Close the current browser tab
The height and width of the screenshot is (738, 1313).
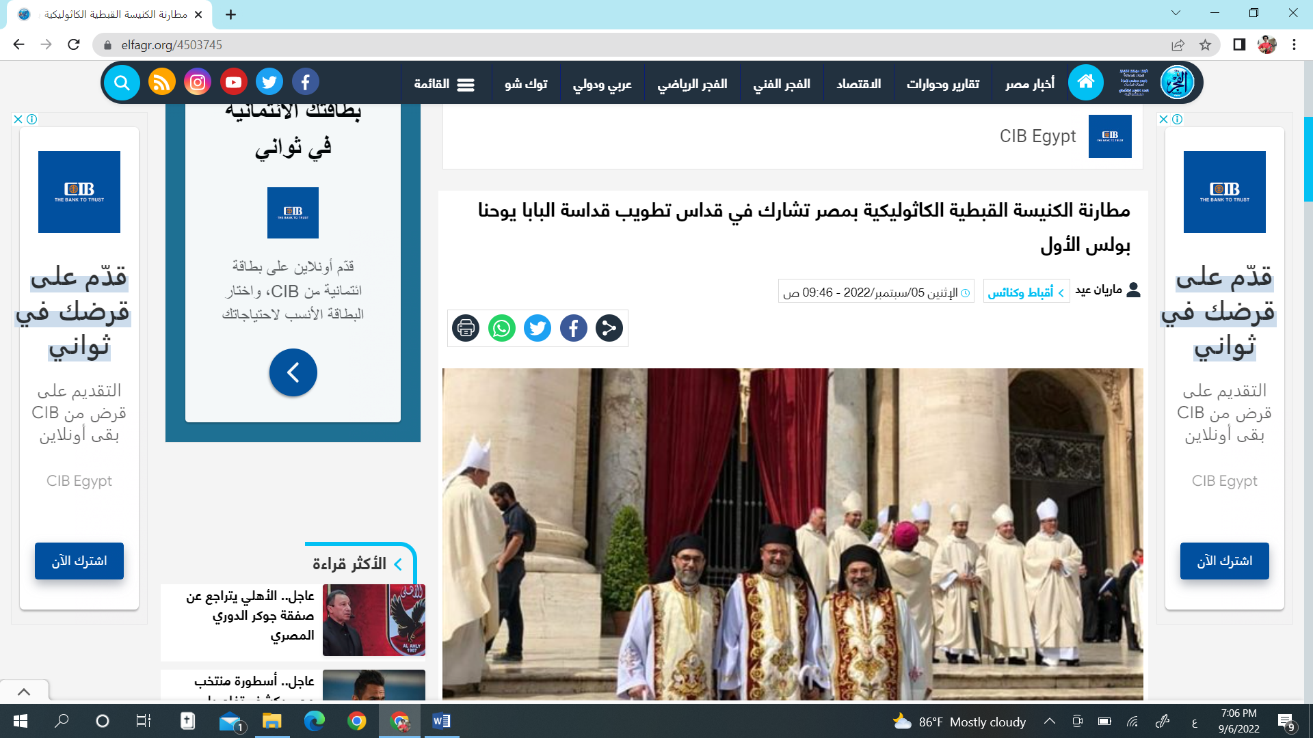(198, 14)
